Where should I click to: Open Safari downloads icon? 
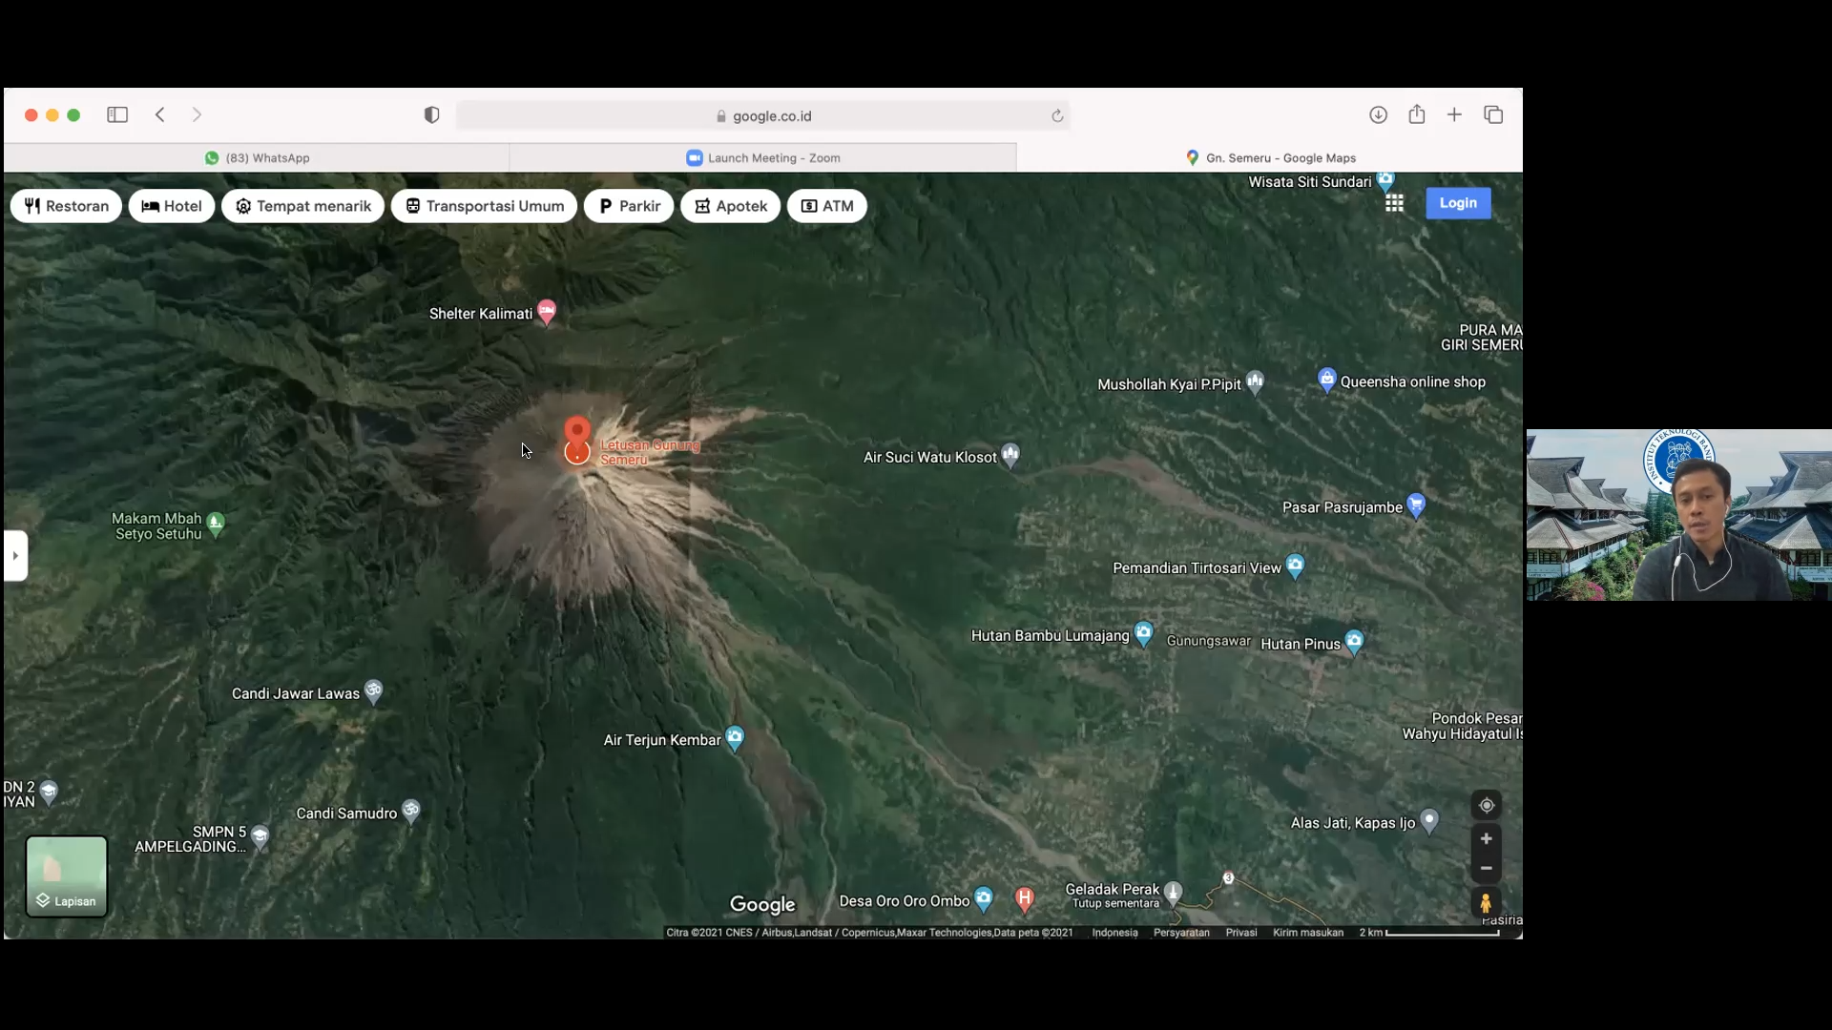[1378, 115]
